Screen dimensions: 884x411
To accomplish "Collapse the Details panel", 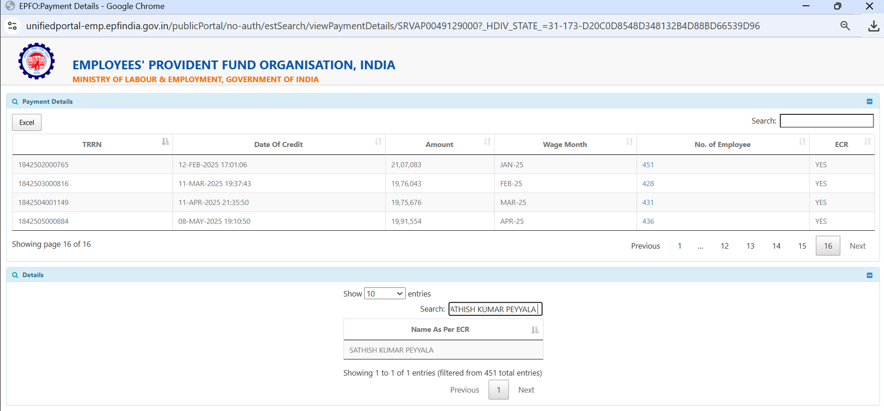I will pyautogui.click(x=869, y=275).
